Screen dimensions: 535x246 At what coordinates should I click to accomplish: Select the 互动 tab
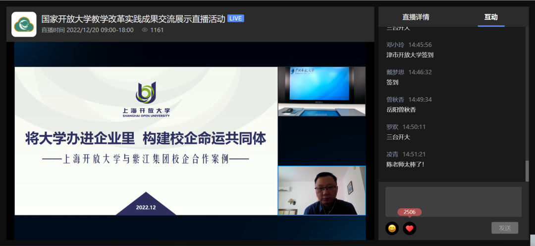[x=490, y=17]
